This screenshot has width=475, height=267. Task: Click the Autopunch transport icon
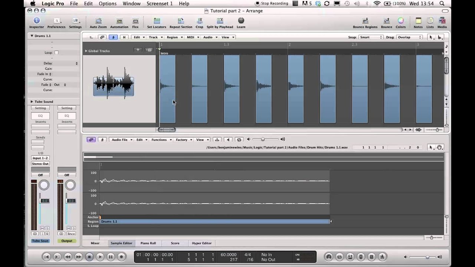(350, 257)
